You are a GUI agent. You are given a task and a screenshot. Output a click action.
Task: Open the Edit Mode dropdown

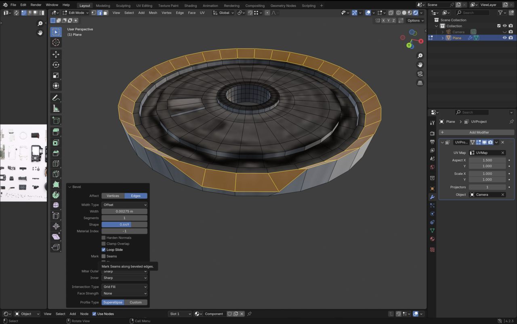pos(76,13)
